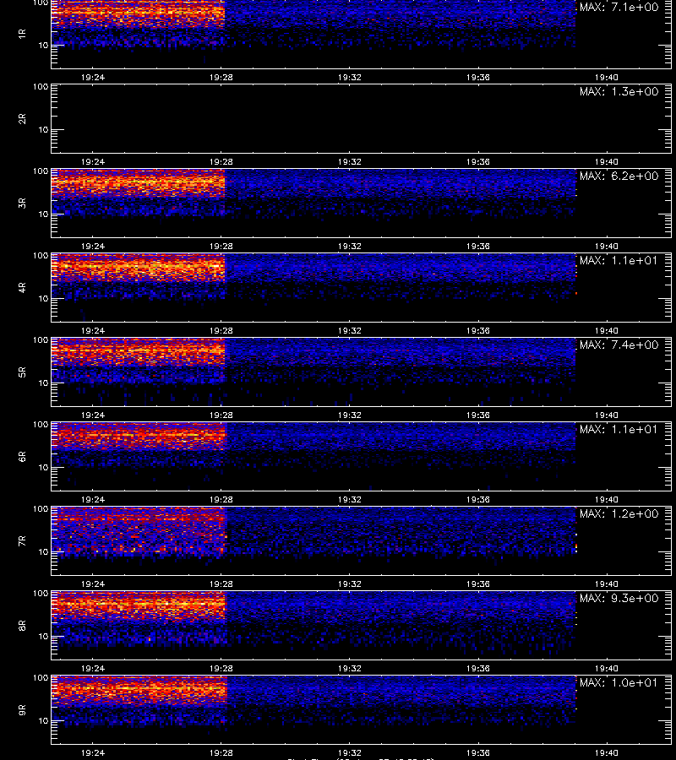Click the 2R panel axis label
The height and width of the screenshot is (760, 676).
(22, 119)
